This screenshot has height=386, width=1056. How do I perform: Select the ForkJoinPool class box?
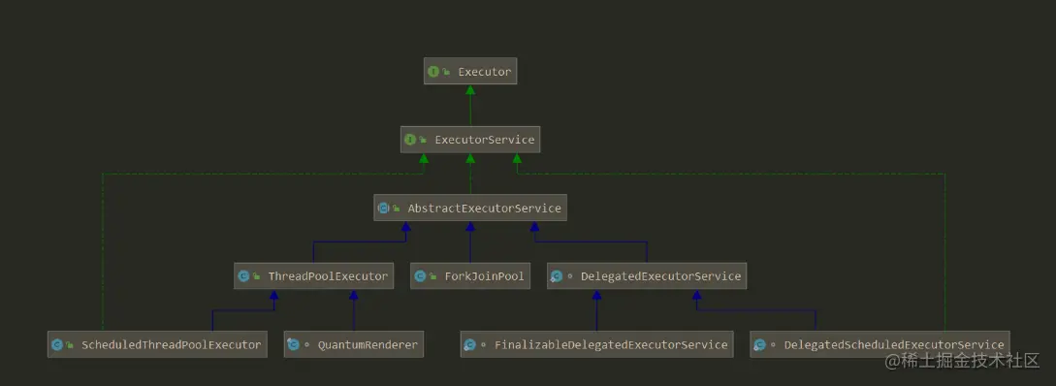[470, 276]
